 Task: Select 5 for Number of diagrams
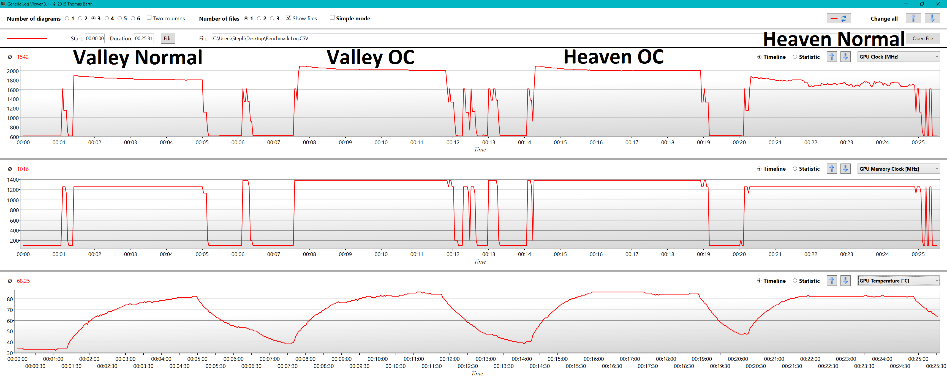click(x=119, y=18)
